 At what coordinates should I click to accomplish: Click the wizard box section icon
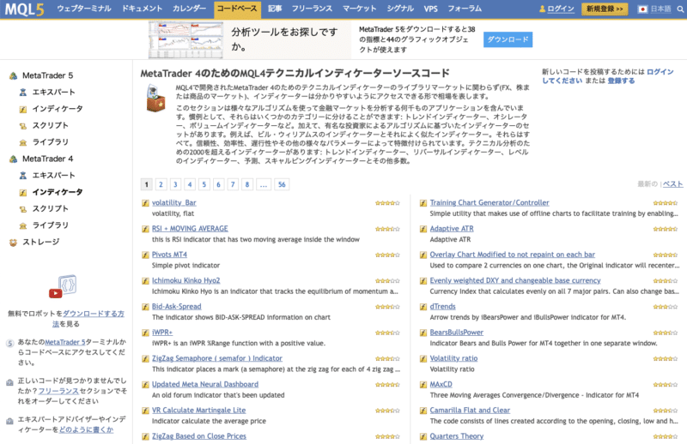pos(155,99)
